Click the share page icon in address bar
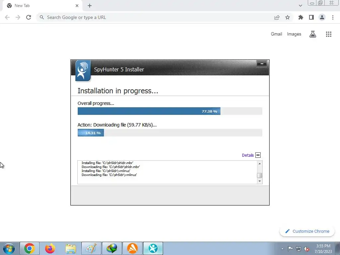340x255 pixels. tap(277, 17)
